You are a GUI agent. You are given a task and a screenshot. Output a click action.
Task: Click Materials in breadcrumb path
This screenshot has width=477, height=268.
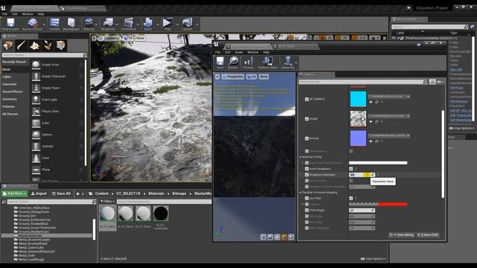tap(156, 194)
